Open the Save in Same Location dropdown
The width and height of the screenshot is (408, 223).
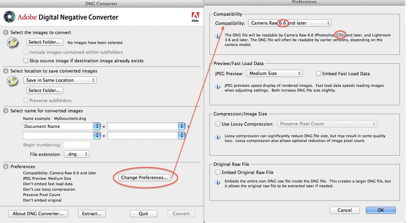coord(60,80)
